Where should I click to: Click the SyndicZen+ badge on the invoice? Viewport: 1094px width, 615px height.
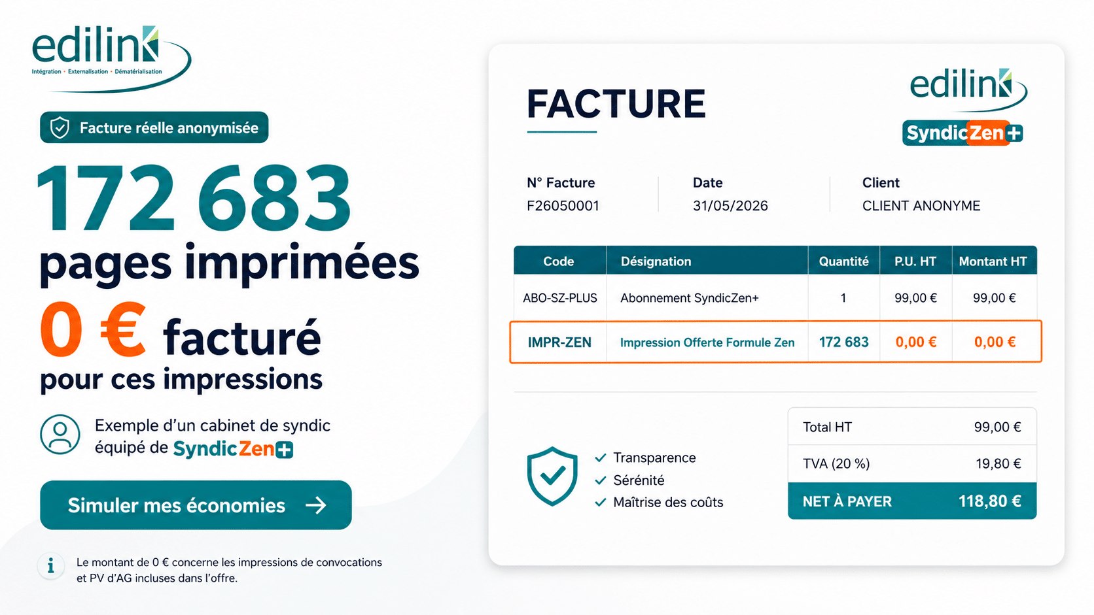point(962,133)
